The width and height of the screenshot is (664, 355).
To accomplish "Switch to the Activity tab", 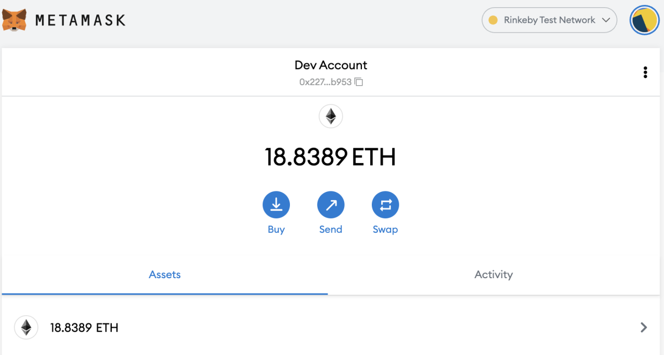I will point(493,274).
